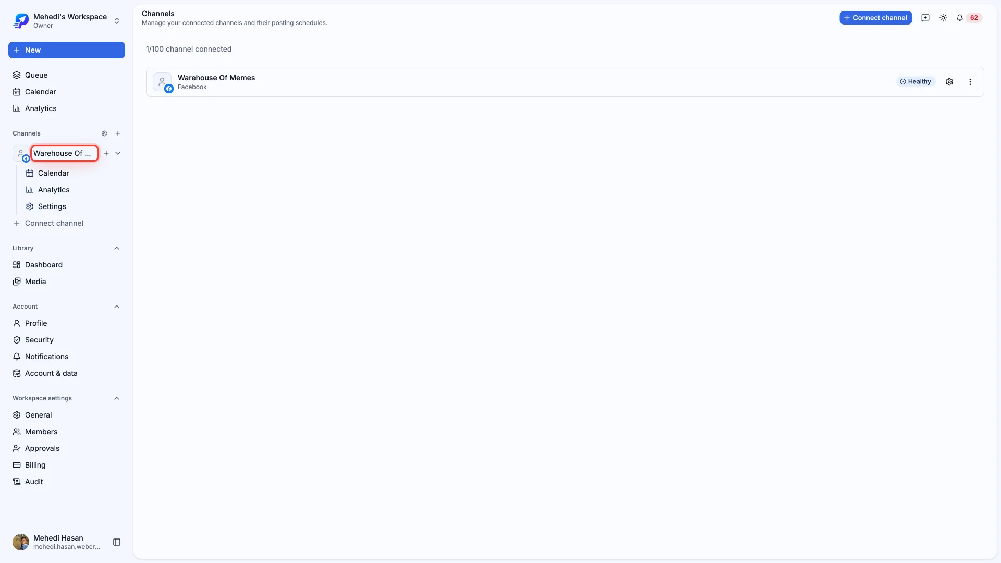Click the gear icon beside Channels heading
This screenshot has width=1001, height=563.
[x=104, y=133]
